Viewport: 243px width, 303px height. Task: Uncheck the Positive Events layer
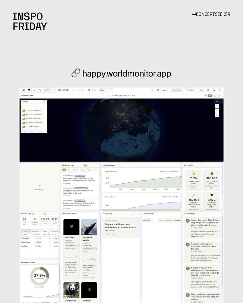point(24,110)
